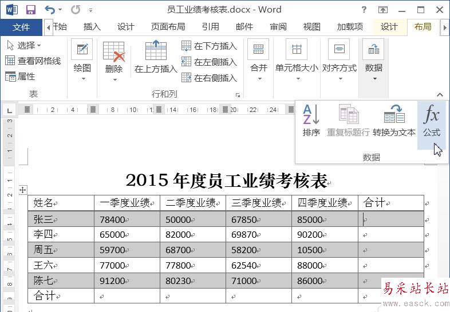Click the 删除 table delete icon
Viewport: 450px width, 312px height.
pyautogui.click(x=114, y=52)
